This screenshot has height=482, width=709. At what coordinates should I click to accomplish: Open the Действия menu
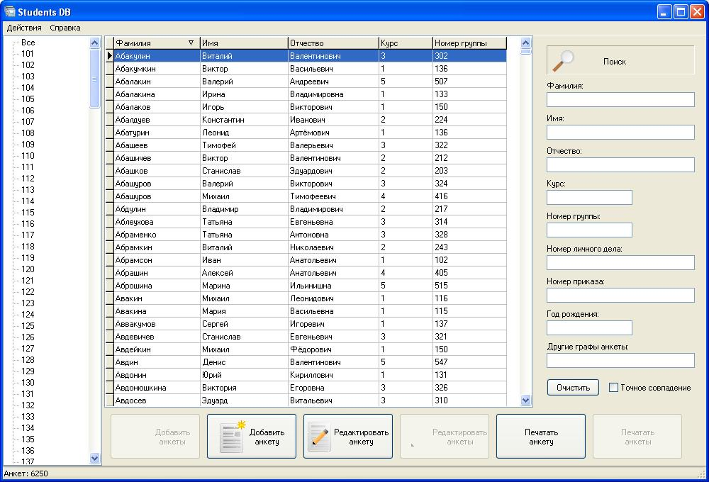[x=24, y=28]
